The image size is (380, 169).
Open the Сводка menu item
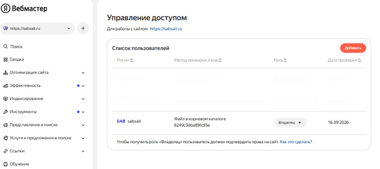click(x=17, y=59)
